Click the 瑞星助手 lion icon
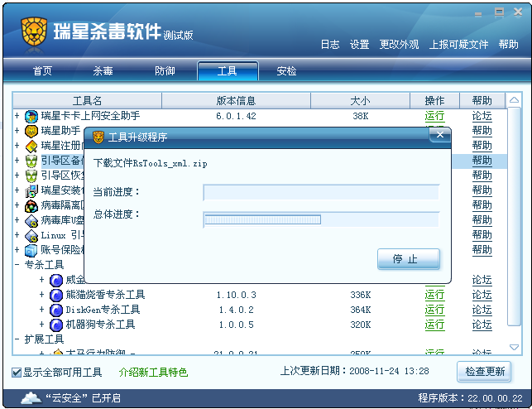Viewport: 532px width, 409px height. point(31,132)
